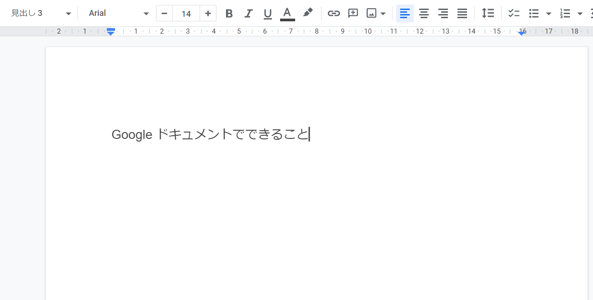The height and width of the screenshot is (300, 593).
Task: Justify the text
Action: click(x=462, y=13)
